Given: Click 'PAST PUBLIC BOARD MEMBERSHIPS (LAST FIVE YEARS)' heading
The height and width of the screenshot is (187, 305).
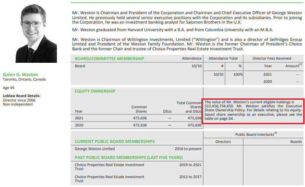Looking at the screenshot, I should click(129, 158).
